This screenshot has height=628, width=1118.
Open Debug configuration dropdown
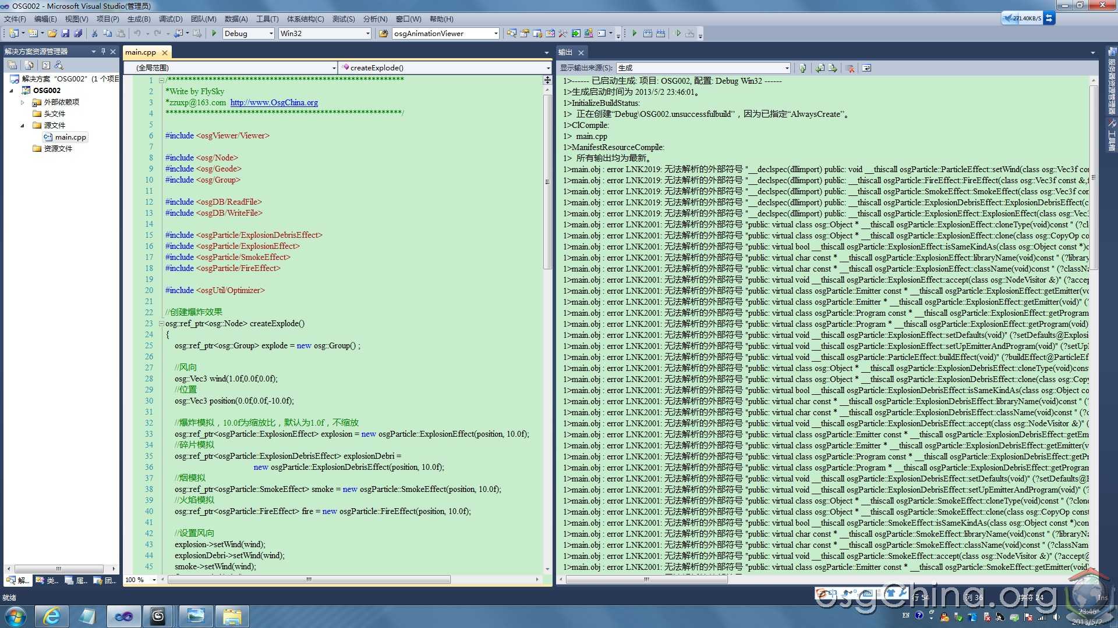pyautogui.click(x=249, y=33)
